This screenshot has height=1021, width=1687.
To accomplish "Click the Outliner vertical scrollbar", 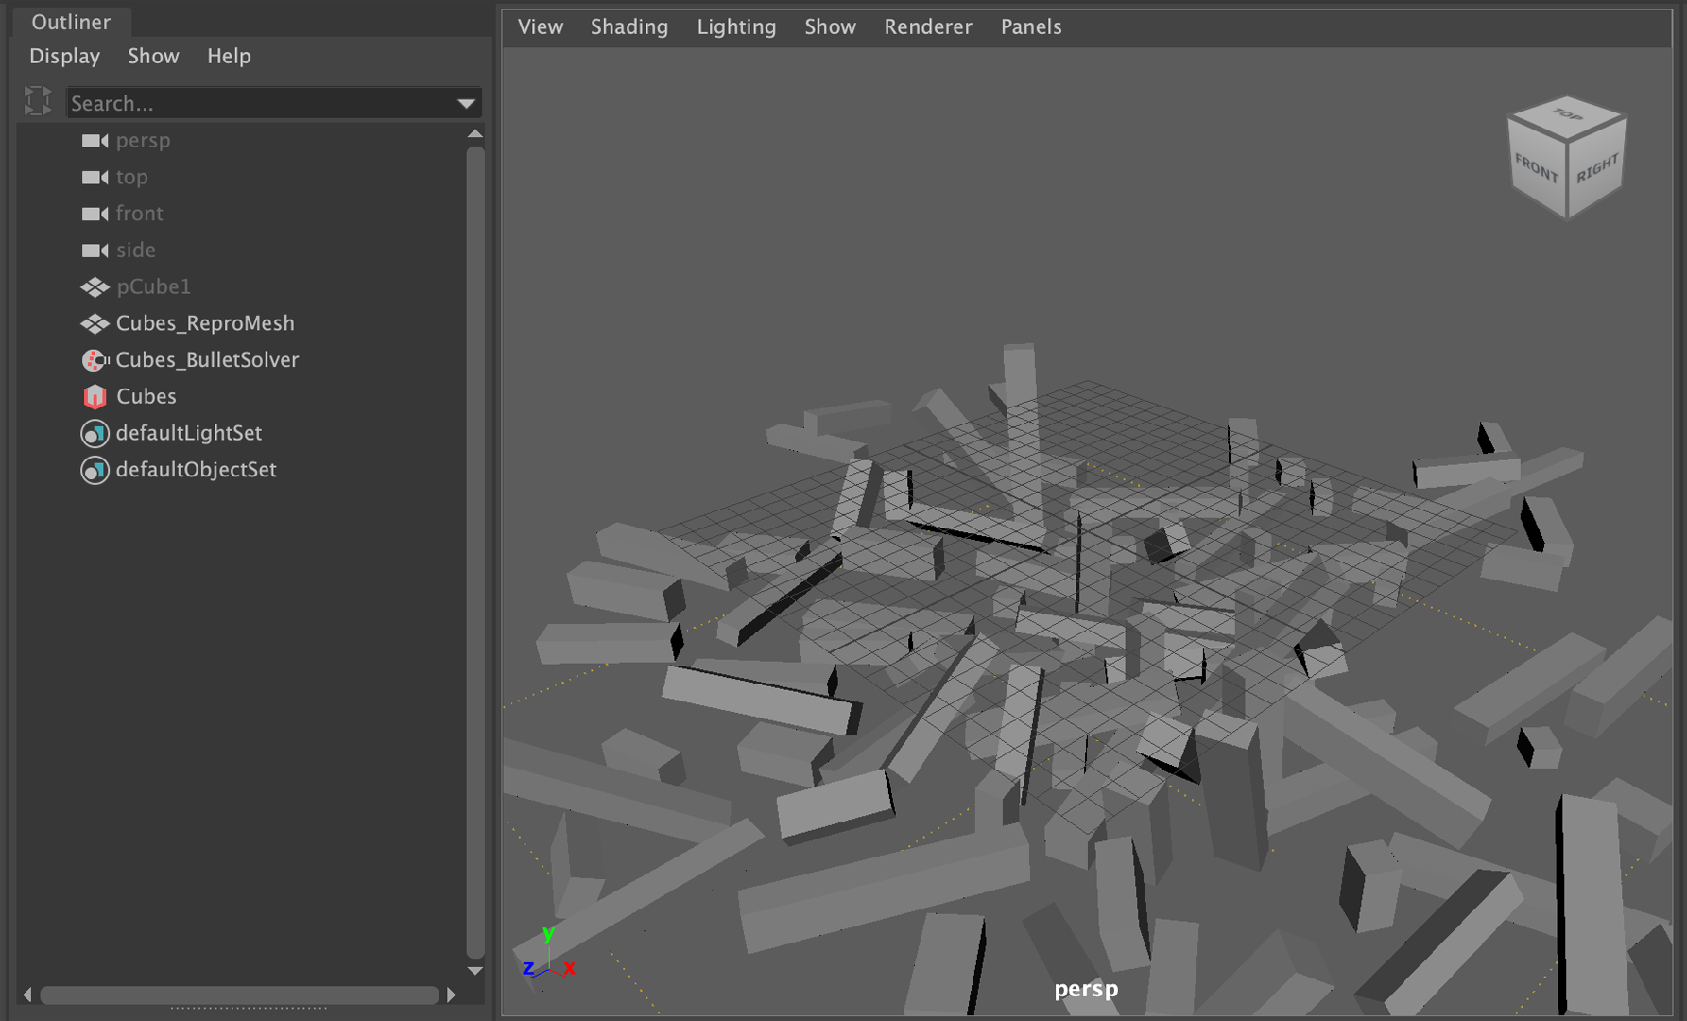I will tap(475, 548).
